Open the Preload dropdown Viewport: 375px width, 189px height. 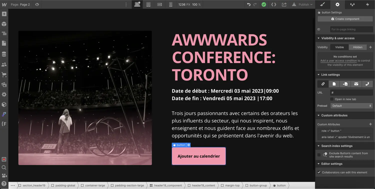pos(351,106)
